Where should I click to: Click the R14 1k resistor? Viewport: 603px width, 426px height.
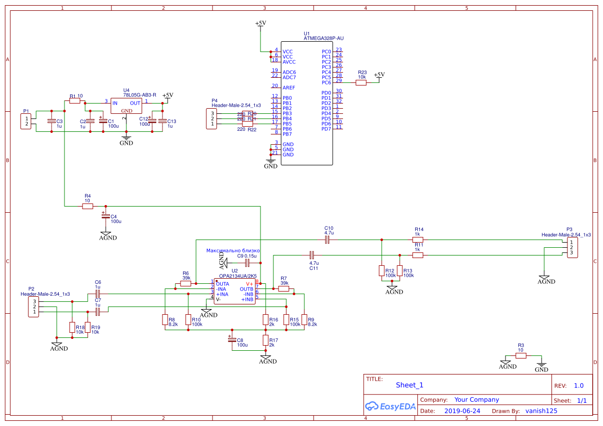click(418, 240)
